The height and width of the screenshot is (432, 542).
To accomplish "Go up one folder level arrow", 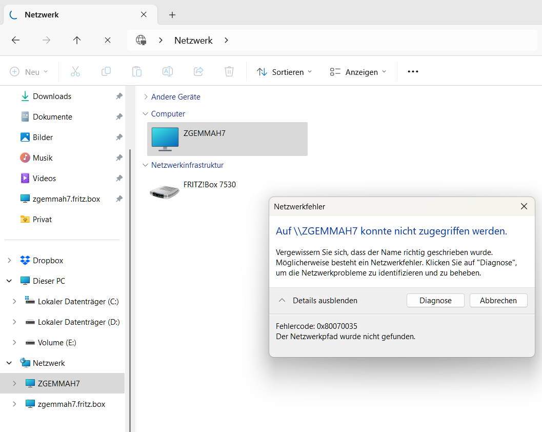I will coord(77,40).
